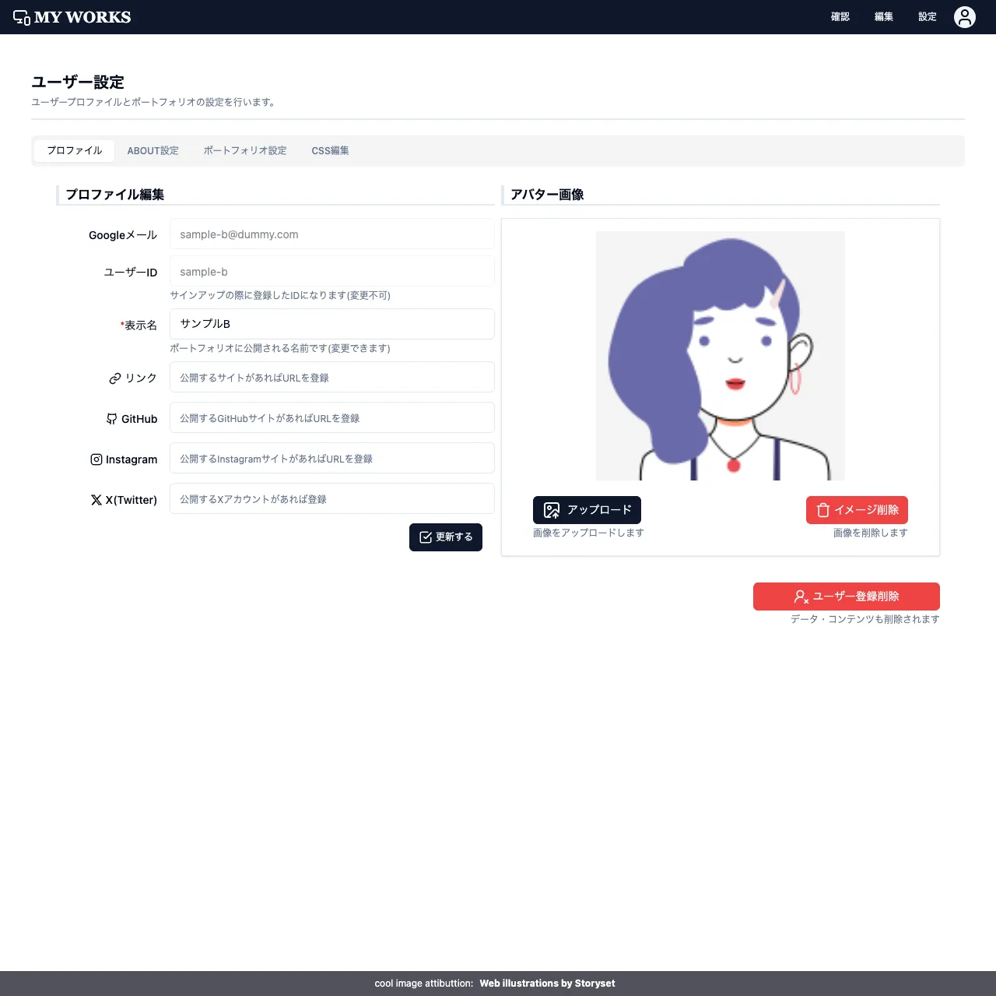The image size is (996, 996).
Task: Open 編集 in the top navigation
Action: 883,16
